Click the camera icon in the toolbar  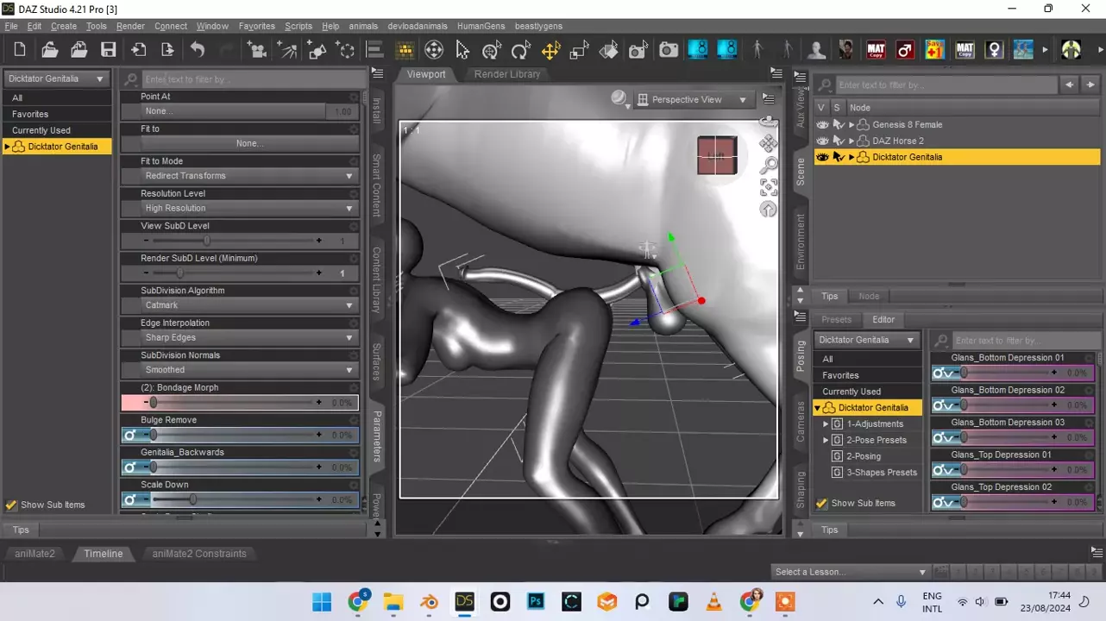pos(669,50)
